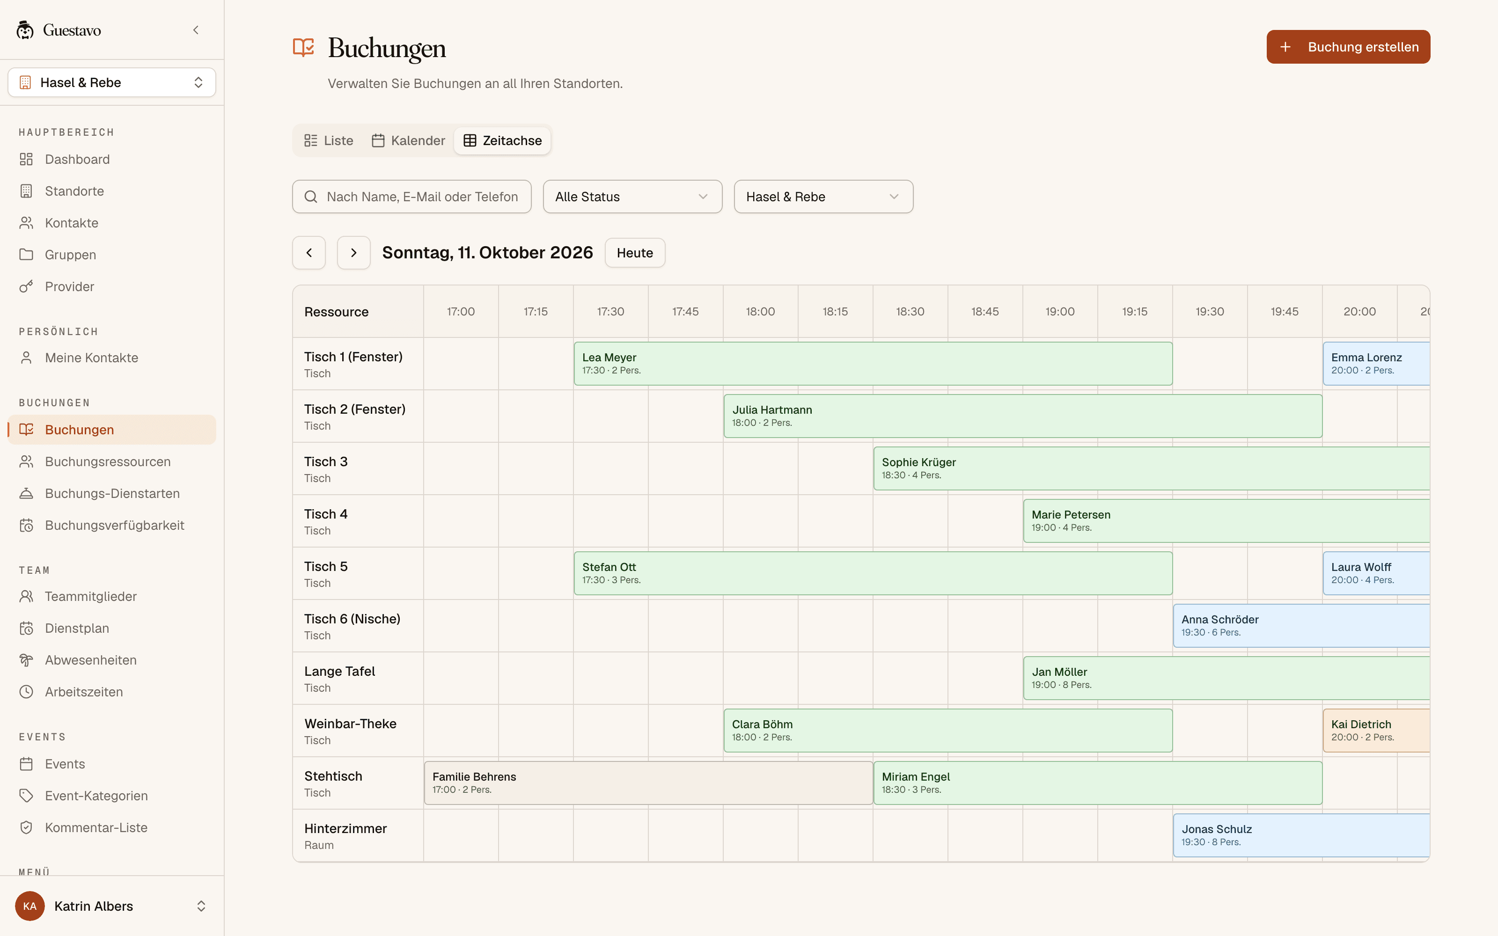Open Provider in the sidebar
This screenshot has width=1498, height=936.
(112, 286)
